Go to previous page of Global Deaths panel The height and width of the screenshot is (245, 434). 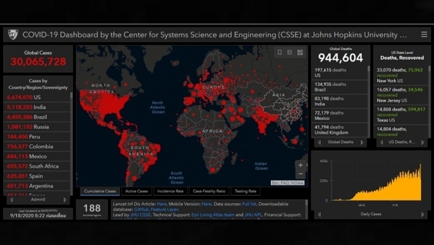click(x=319, y=143)
